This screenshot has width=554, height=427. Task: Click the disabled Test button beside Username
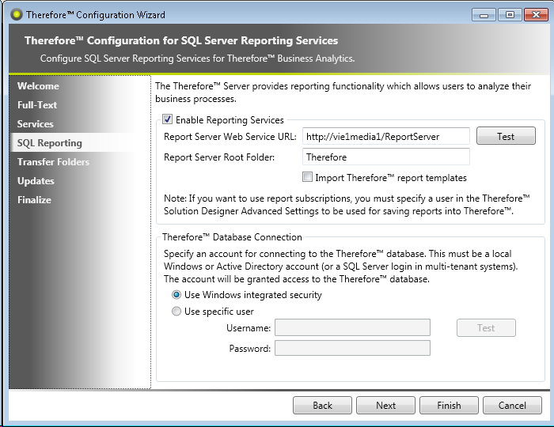pos(486,328)
